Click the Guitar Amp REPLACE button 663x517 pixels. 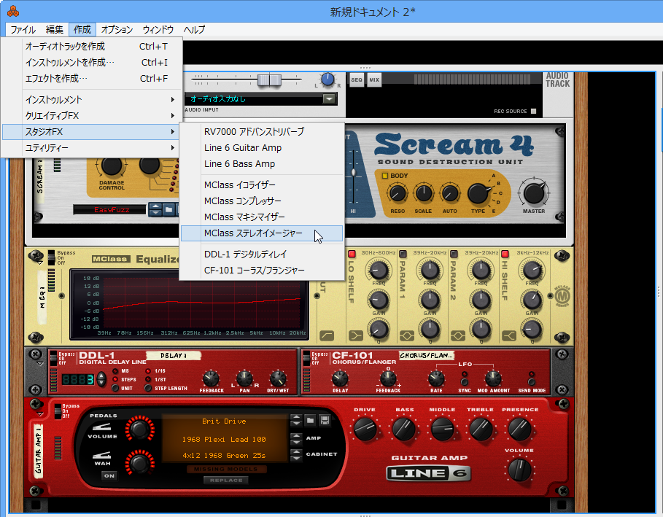point(226,481)
